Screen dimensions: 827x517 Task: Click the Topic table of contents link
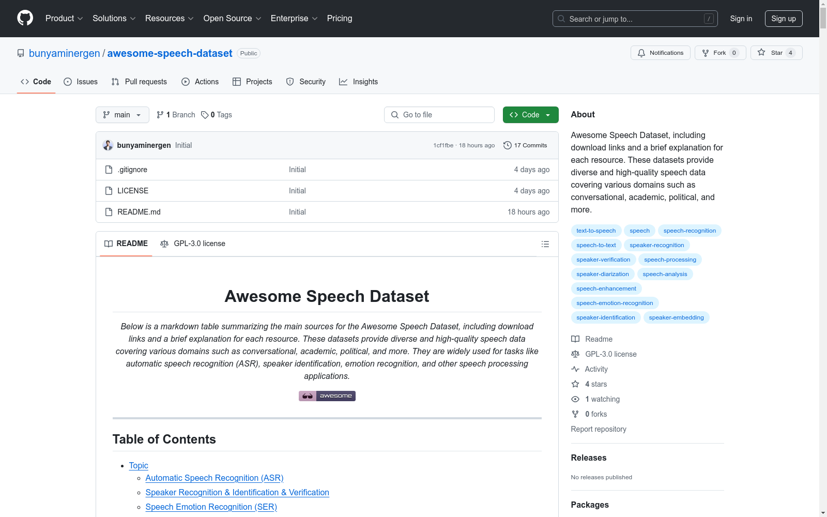point(139,466)
